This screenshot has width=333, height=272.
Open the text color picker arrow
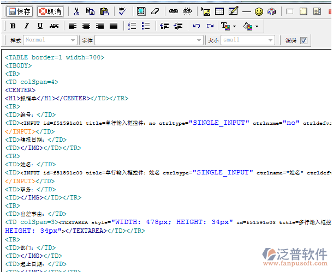tap(234, 26)
